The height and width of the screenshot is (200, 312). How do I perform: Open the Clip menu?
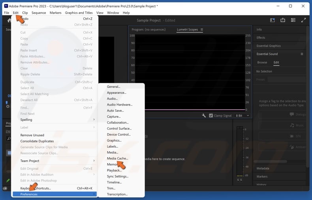[x=25, y=13]
